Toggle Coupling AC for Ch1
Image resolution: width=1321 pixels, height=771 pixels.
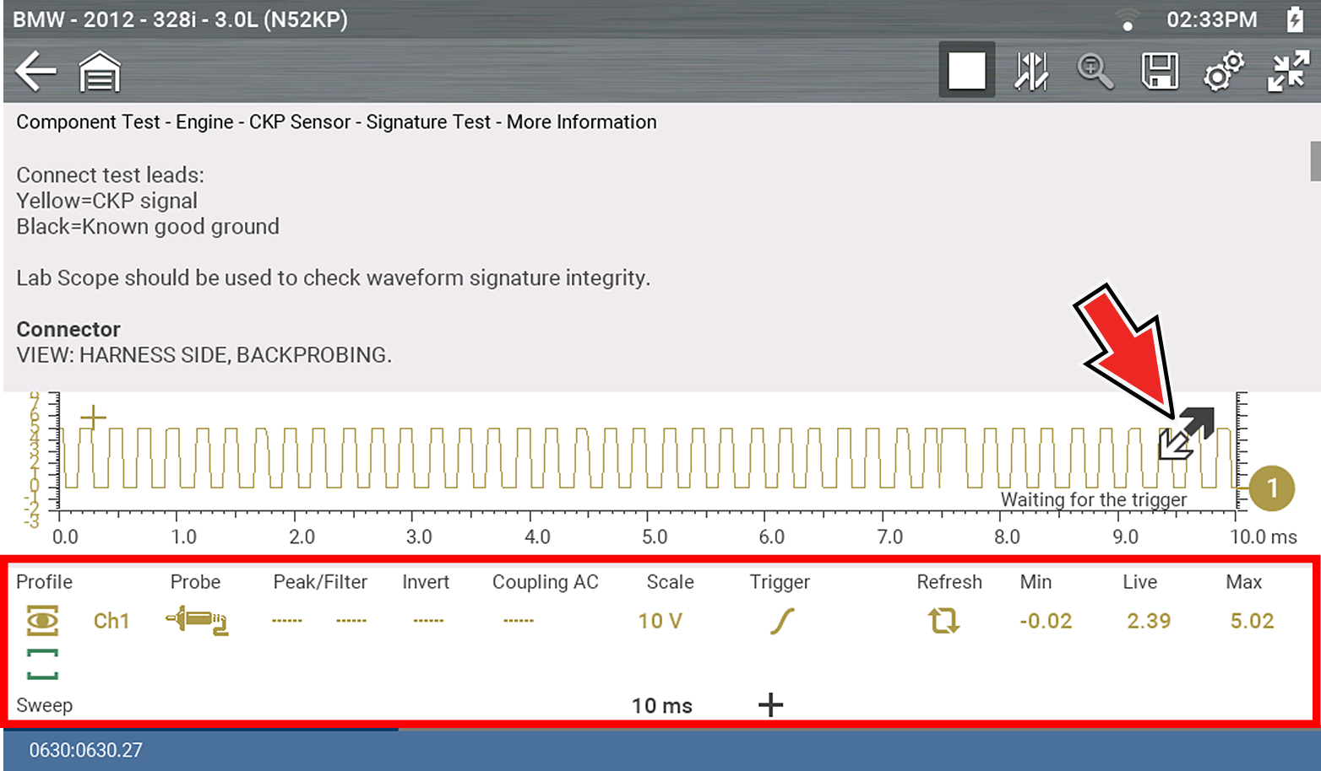point(518,621)
